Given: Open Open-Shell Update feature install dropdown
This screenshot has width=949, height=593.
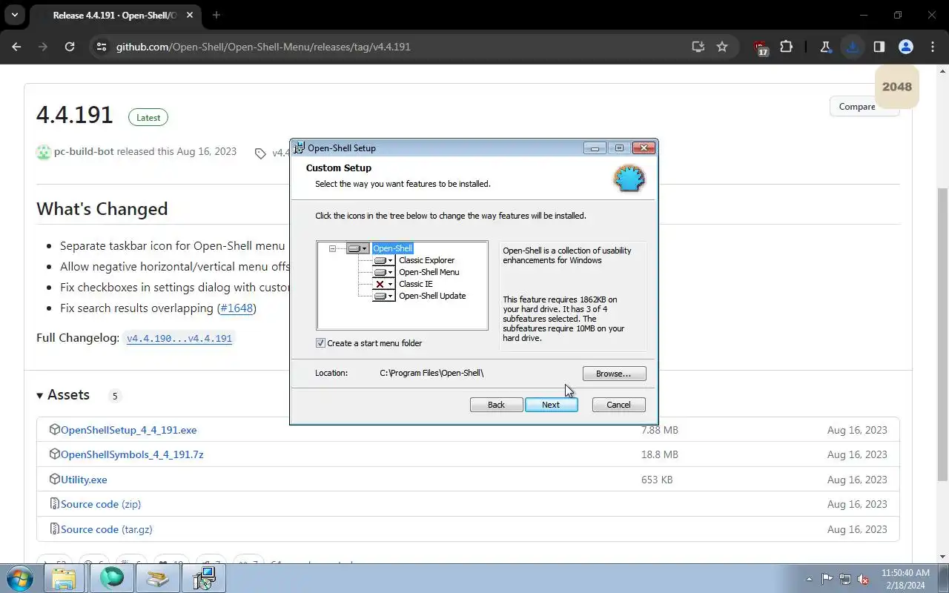Looking at the screenshot, I should [x=383, y=296].
